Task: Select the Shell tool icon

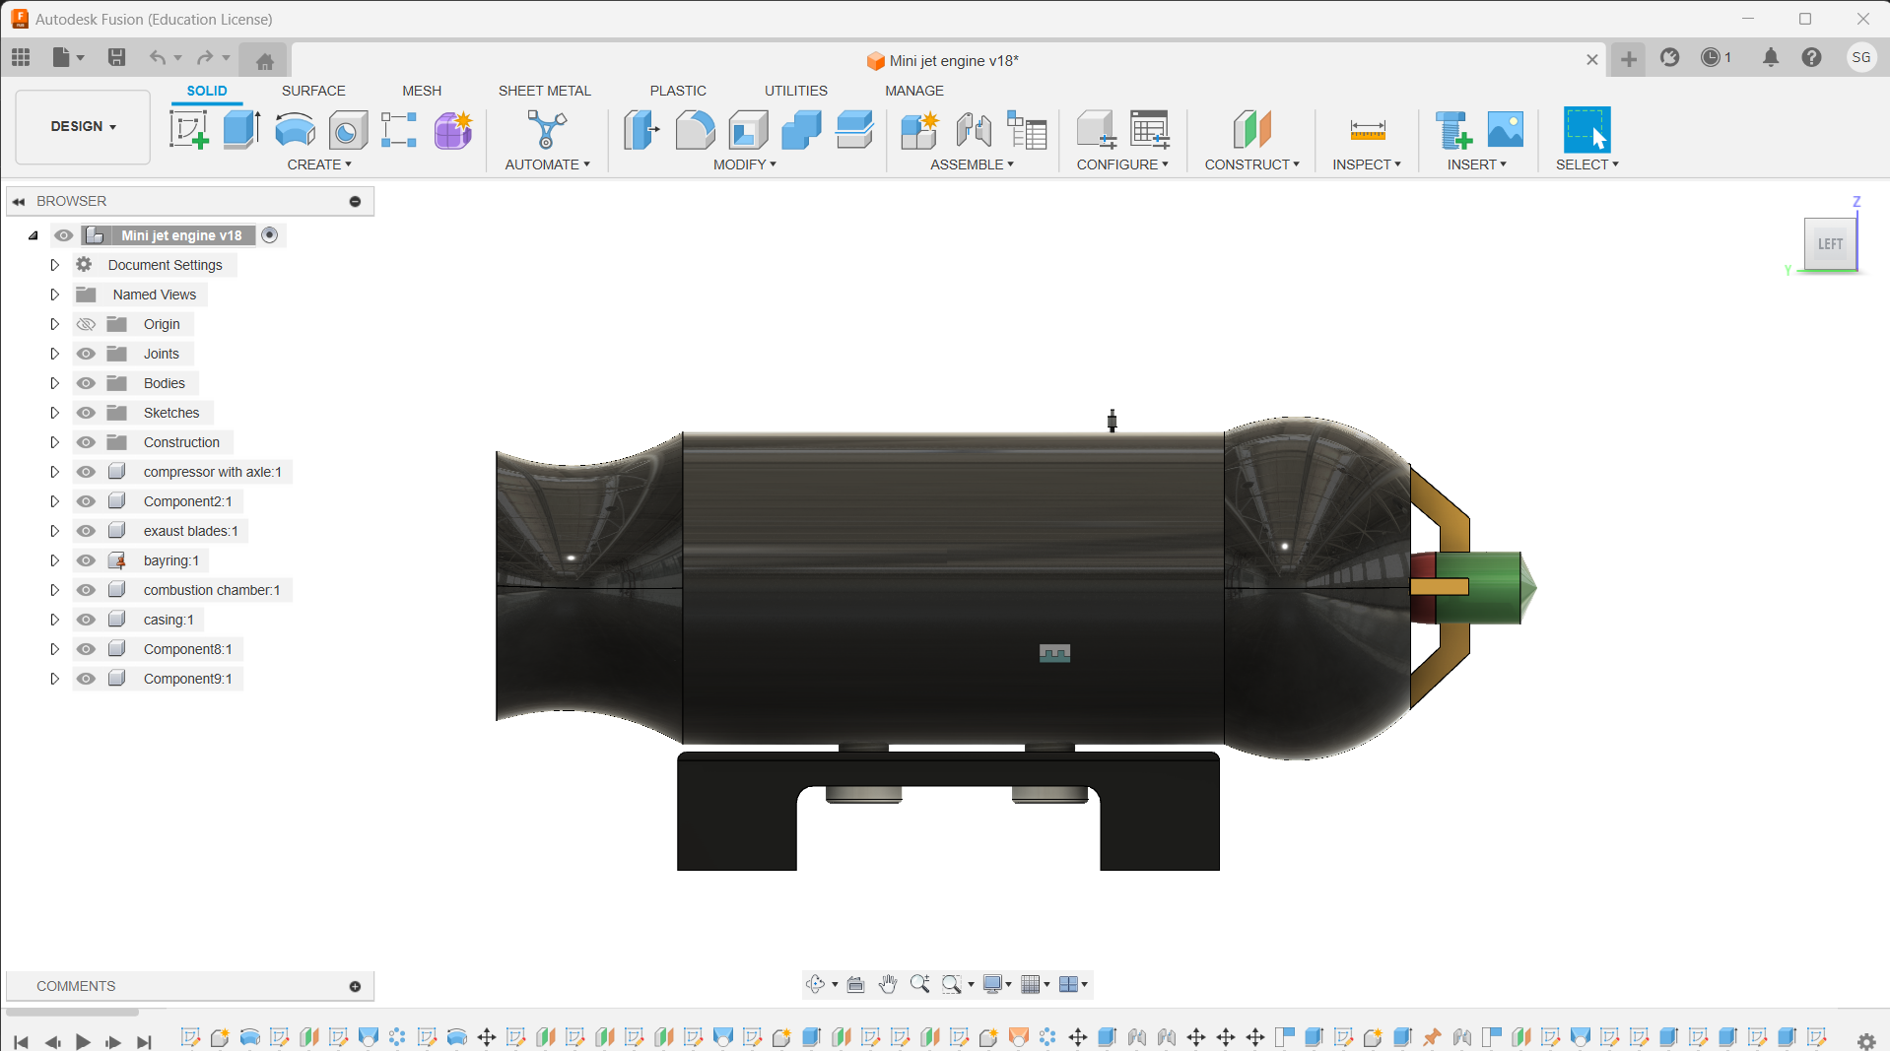Action: (x=748, y=130)
